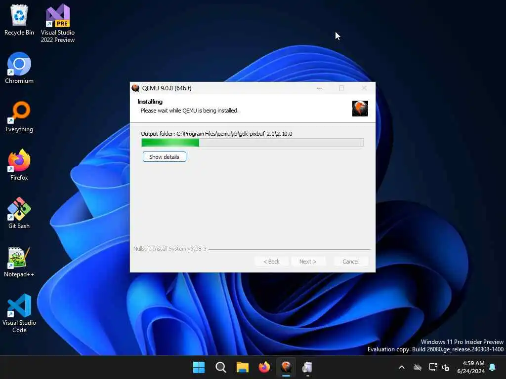Click the disabled Next button
The width and height of the screenshot is (506, 379).
click(308, 262)
